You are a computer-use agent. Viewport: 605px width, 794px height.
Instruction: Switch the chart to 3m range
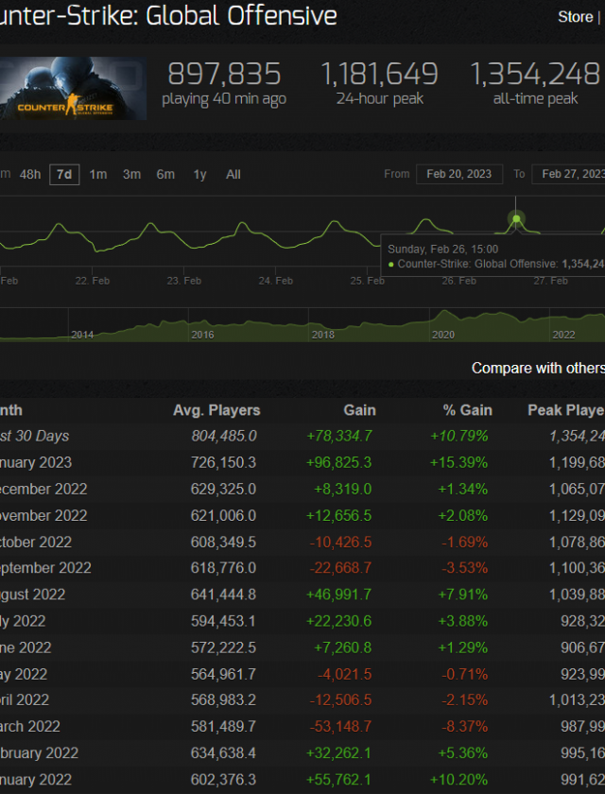point(132,174)
